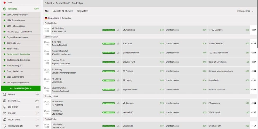258x129 pixels.
Task: Open statistics icon for Greuther Fürth vs Leverkusen
Action: [x=118, y=62]
